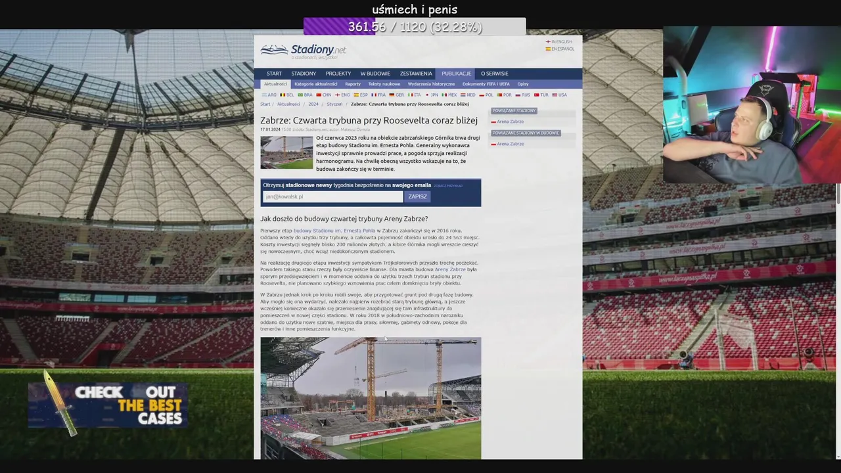Open the PUBLIKACJE main menu item
The image size is (841, 473).
[457, 74]
